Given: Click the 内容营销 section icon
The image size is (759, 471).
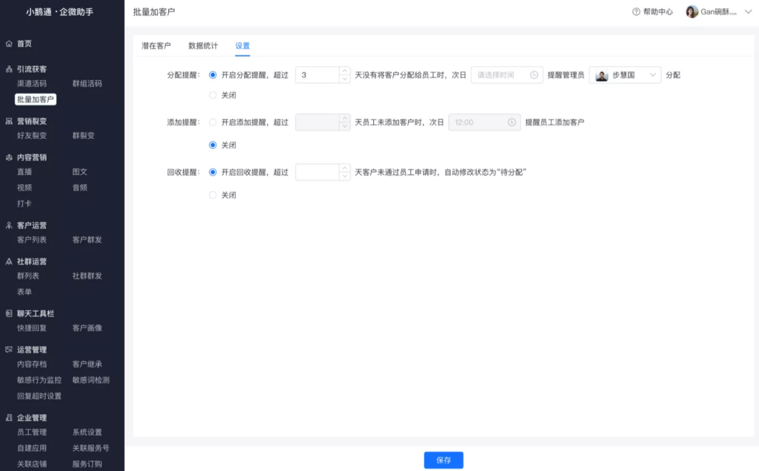Looking at the screenshot, I should (8, 158).
